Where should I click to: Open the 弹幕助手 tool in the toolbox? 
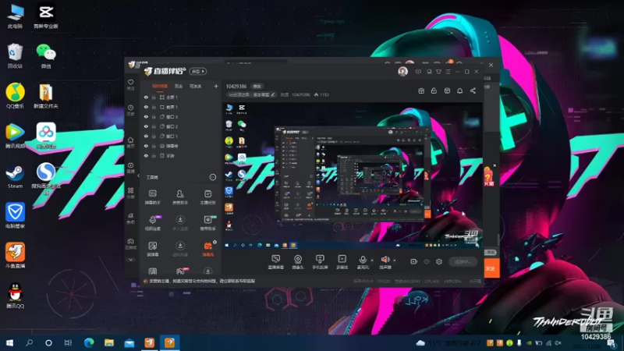click(152, 197)
